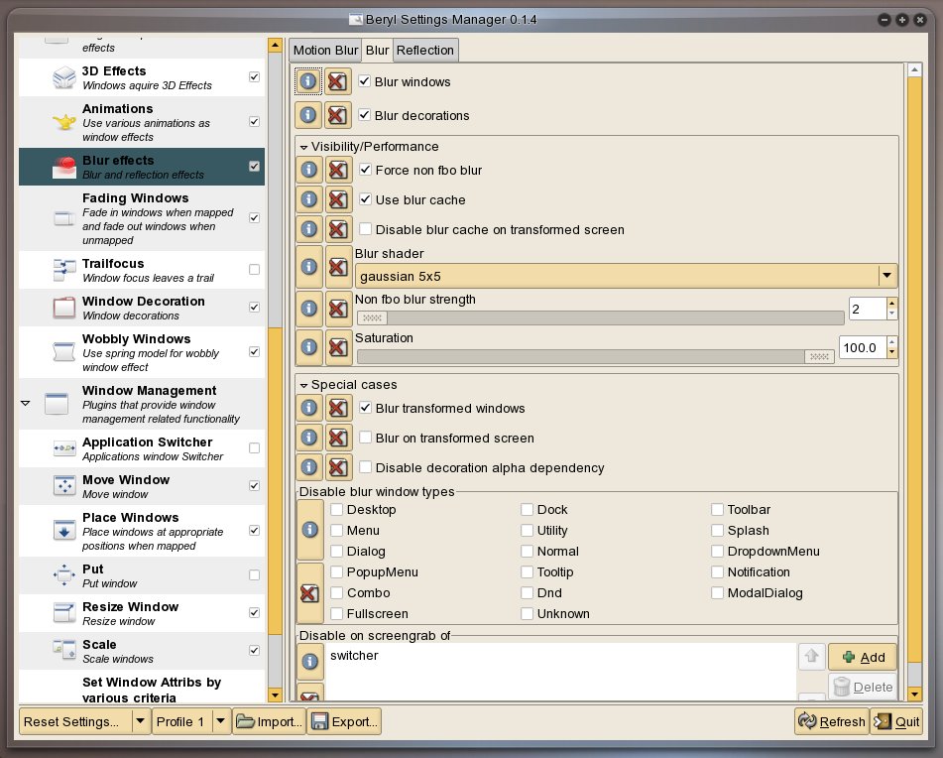
Task: Open the Fading Windows plugin settings
Action: 142,217
